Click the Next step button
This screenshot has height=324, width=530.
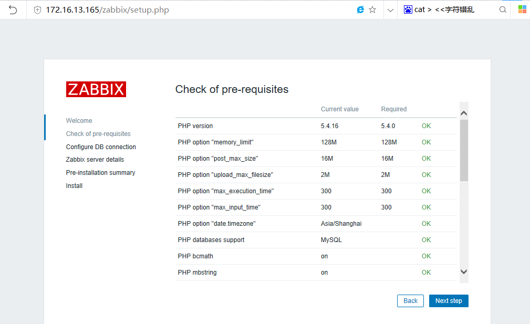(x=449, y=301)
